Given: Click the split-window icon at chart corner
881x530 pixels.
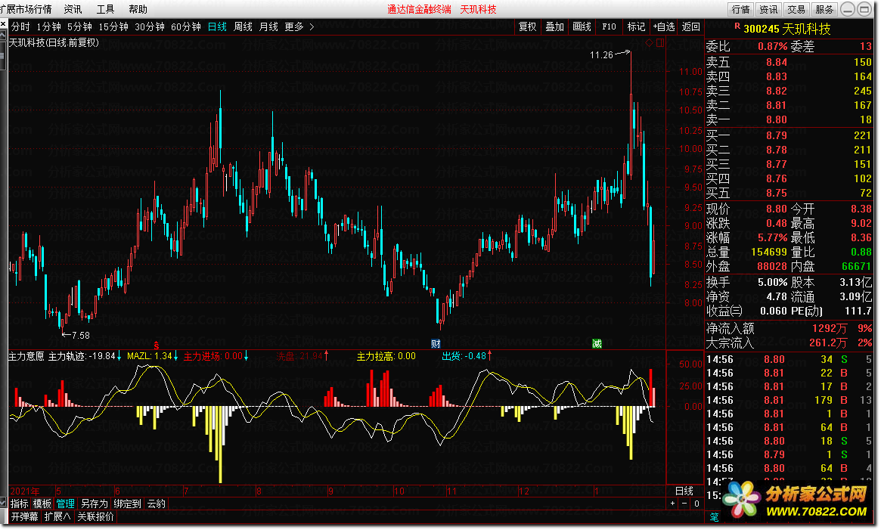Looking at the screenshot, I should tap(660, 42).
